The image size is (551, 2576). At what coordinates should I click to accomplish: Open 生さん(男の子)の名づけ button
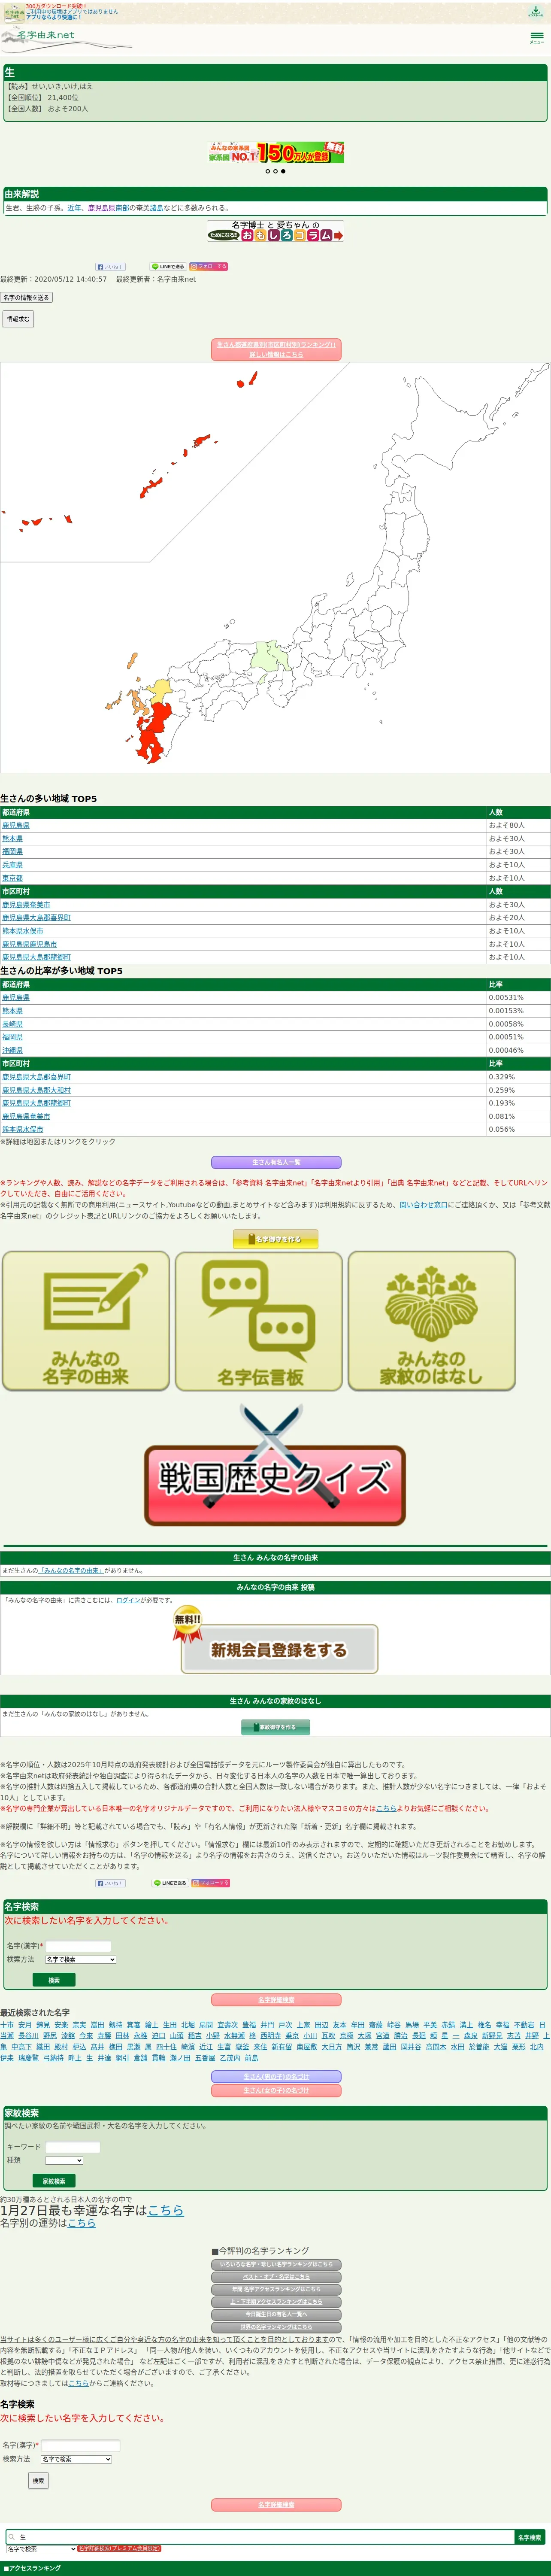(276, 2077)
